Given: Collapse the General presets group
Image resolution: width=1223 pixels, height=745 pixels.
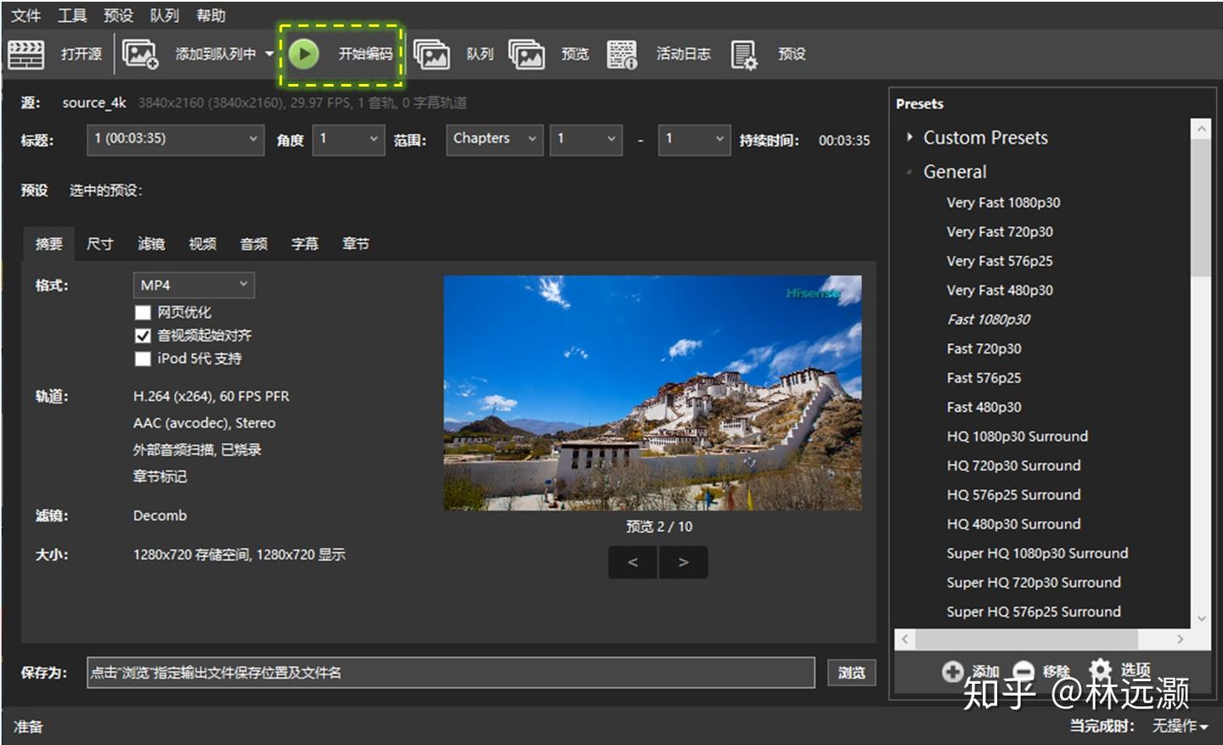Looking at the screenshot, I should [909, 172].
